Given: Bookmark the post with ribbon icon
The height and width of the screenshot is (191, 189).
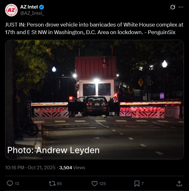Looking at the screenshot, I should click(x=137, y=183).
